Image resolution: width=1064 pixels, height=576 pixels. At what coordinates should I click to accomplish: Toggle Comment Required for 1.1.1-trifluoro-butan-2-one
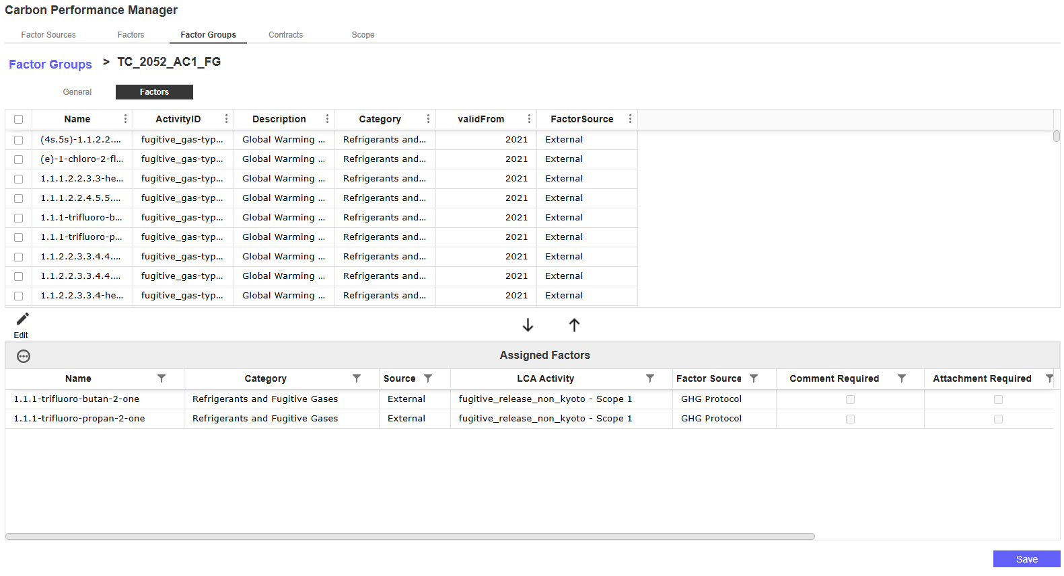850,399
